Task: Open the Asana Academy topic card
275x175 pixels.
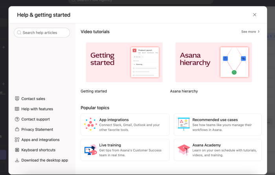Action: (218, 150)
